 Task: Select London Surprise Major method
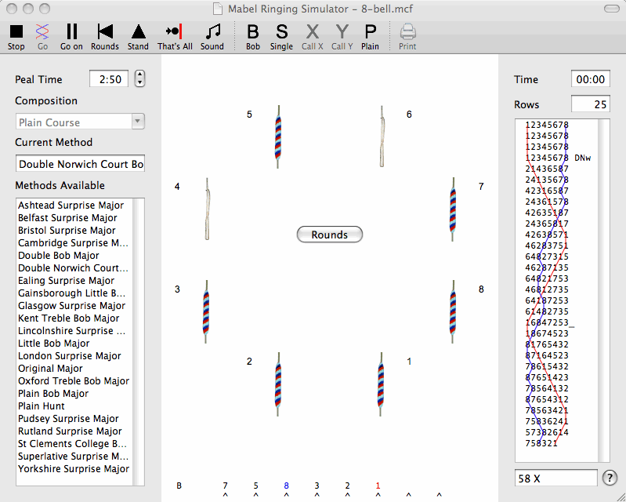(x=70, y=356)
